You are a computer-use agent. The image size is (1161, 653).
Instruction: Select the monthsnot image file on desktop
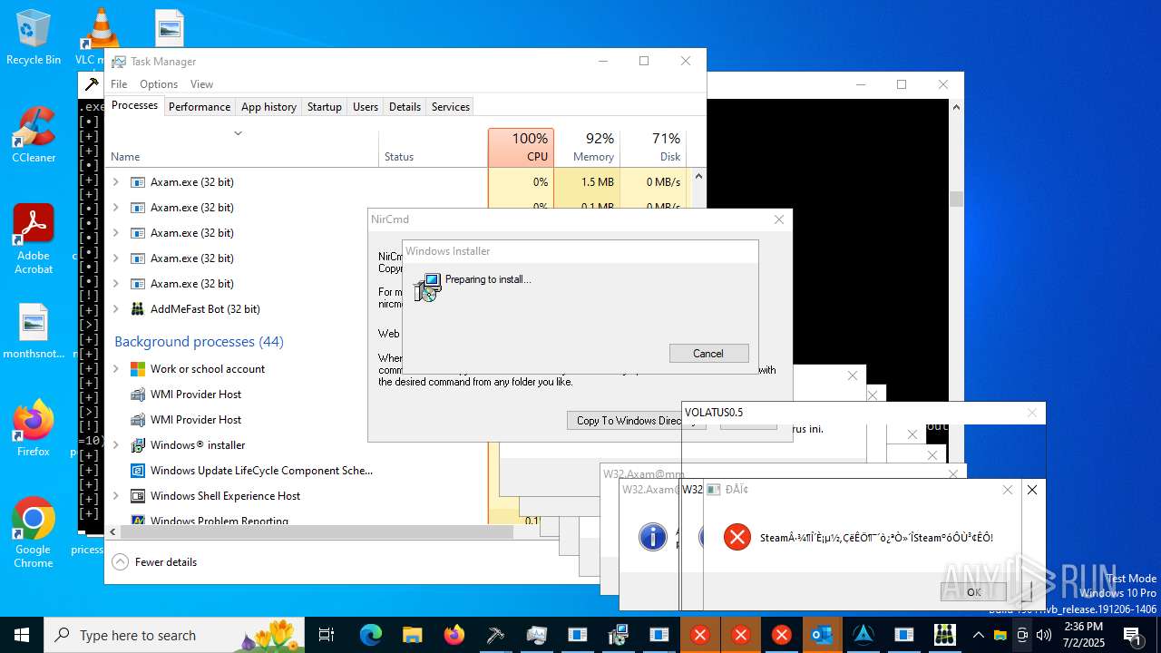(x=34, y=332)
